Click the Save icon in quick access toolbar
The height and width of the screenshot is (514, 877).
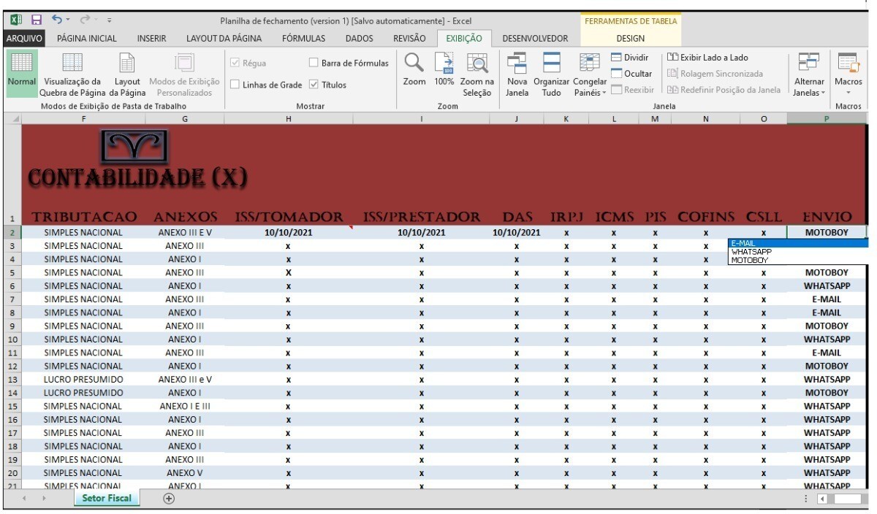coord(36,21)
